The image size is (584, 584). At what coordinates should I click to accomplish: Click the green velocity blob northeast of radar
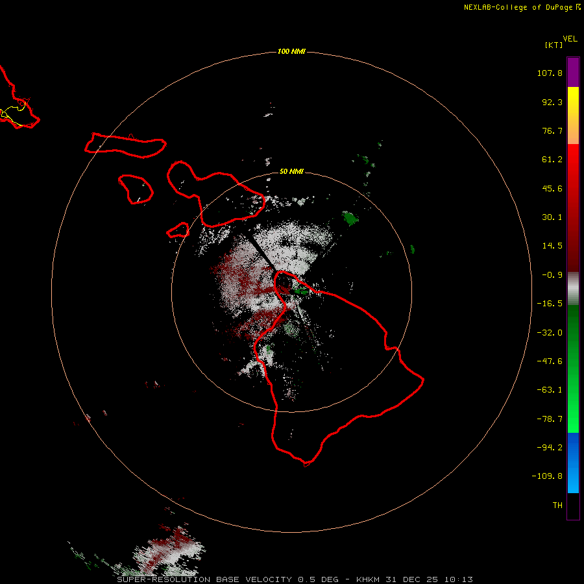(350, 218)
